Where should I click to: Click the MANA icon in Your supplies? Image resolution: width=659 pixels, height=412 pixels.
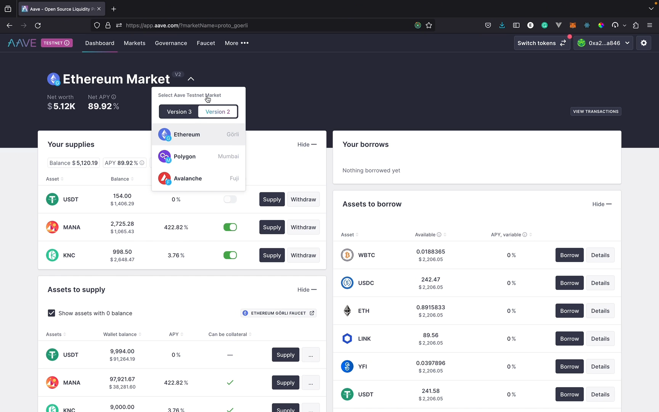(52, 227)
